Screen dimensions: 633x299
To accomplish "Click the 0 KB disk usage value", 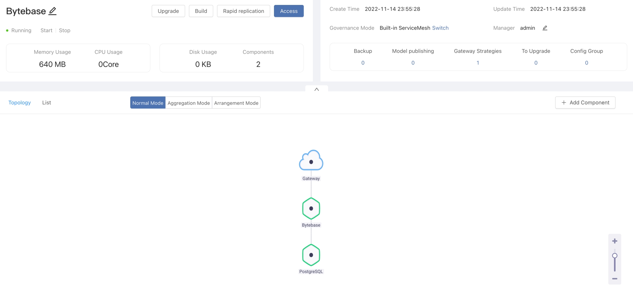I will [203, 64].
